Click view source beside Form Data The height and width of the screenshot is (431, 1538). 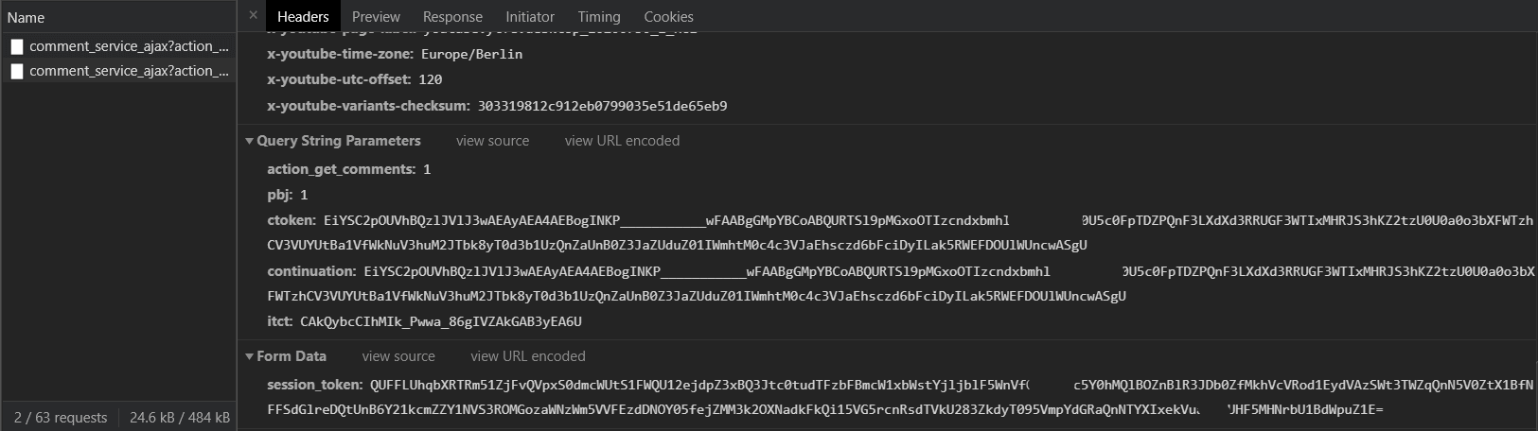click(x=398, y=356)
